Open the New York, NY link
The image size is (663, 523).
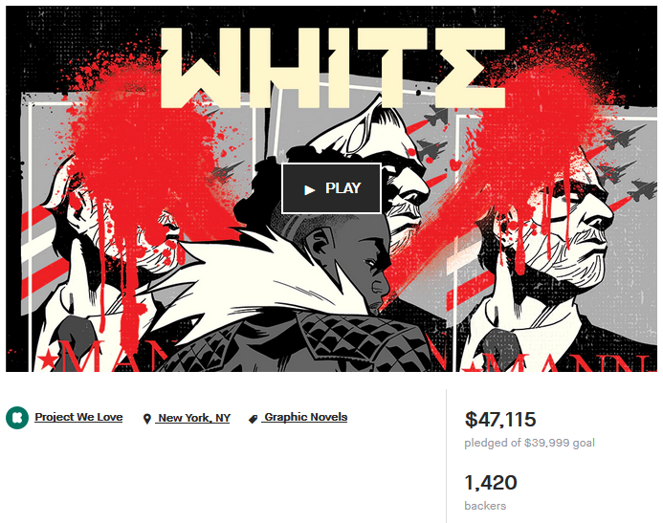pos(193,418)
